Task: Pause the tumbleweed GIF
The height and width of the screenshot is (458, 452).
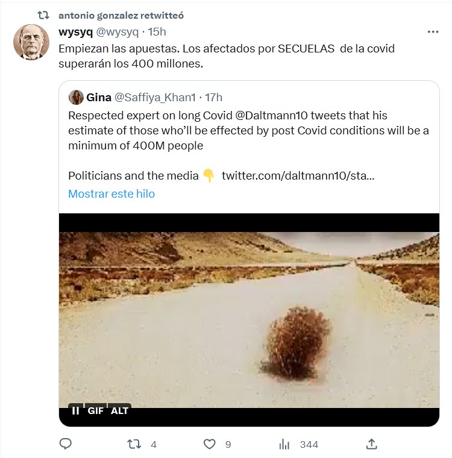Action: (76, 410)
